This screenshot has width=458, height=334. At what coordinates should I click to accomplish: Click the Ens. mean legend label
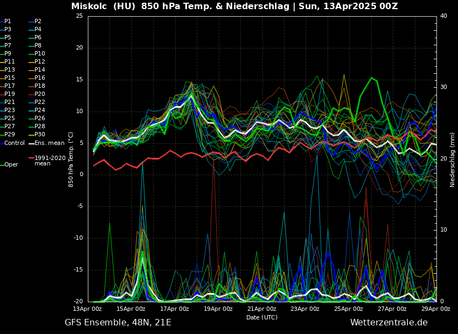[x=48, y=143]
